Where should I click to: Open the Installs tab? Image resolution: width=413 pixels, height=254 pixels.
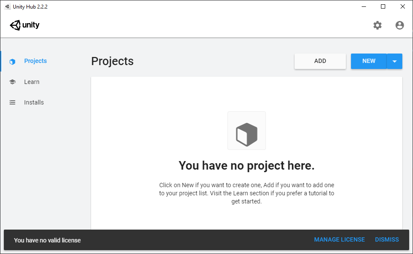click(34, 102)
